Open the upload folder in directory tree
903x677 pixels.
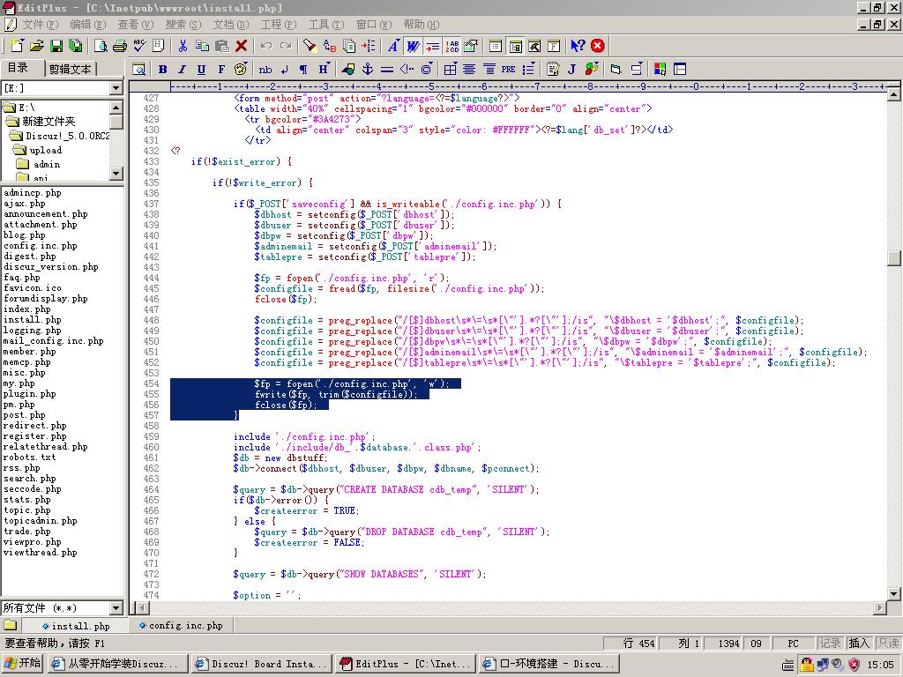pyautogui.click(x=45, y=150)
